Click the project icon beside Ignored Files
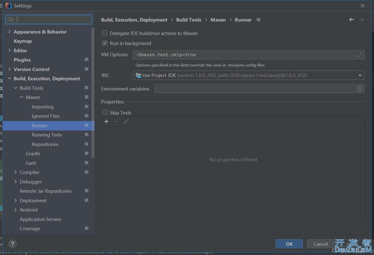374x255 pixels. point(87,116)
